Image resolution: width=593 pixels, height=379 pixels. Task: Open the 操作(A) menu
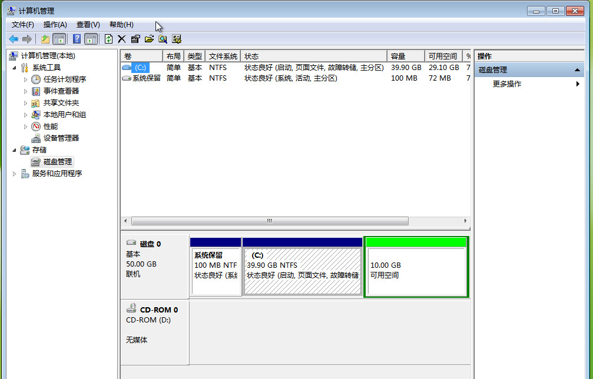click(55, 25)
